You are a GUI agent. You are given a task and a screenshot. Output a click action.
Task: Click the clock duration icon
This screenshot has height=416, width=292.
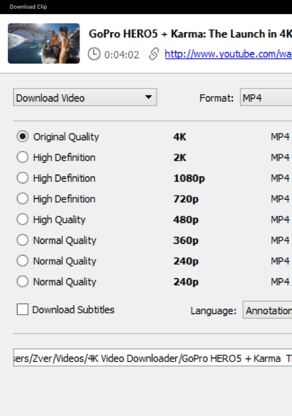94,54
